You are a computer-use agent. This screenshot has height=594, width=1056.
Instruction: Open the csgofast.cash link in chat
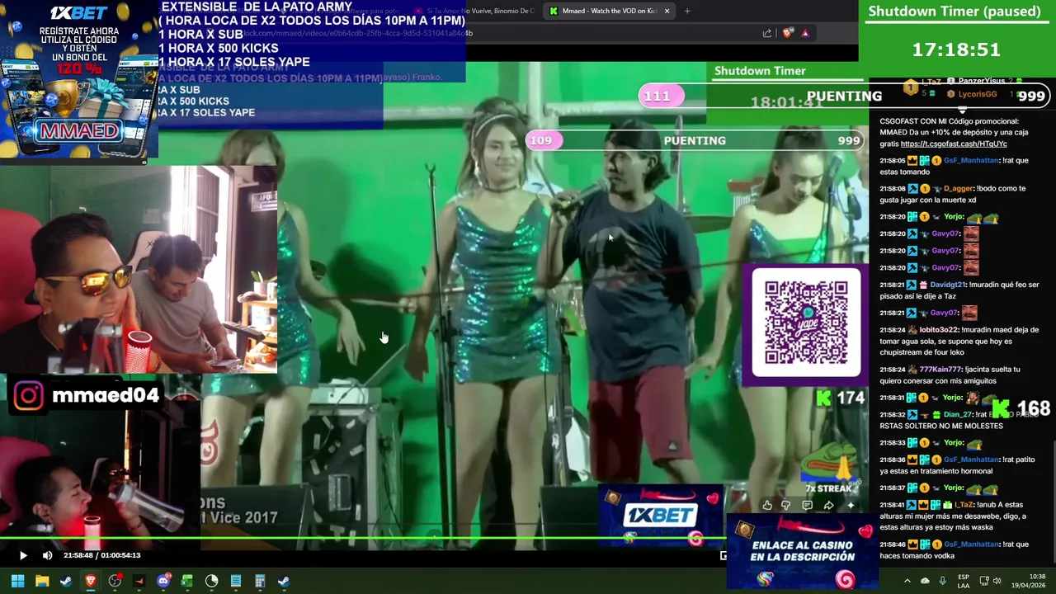click(954, 144)
